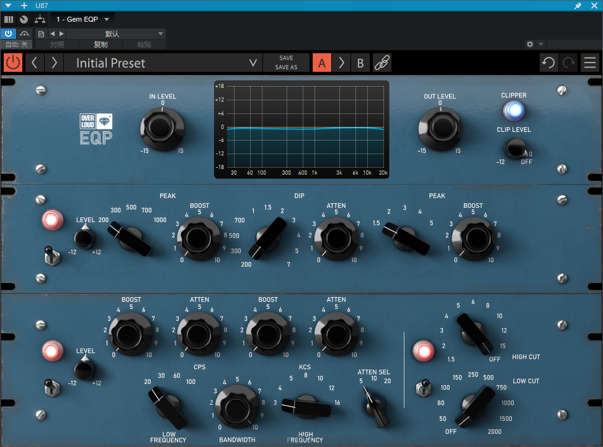This screenshot has width=603, height=447.
Task: Click the LEVEL knob in the bottom section
Action: 84,370
